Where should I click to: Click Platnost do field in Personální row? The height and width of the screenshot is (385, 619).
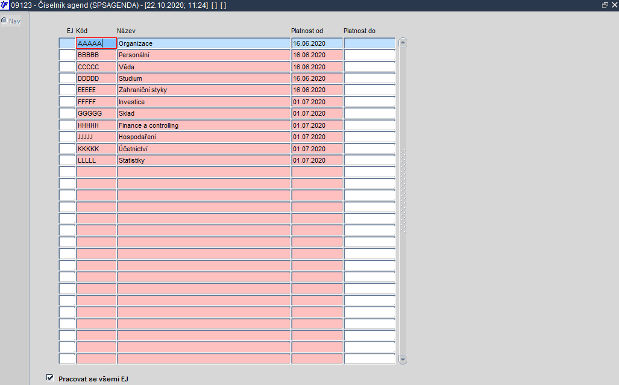[x=369, y=55]
